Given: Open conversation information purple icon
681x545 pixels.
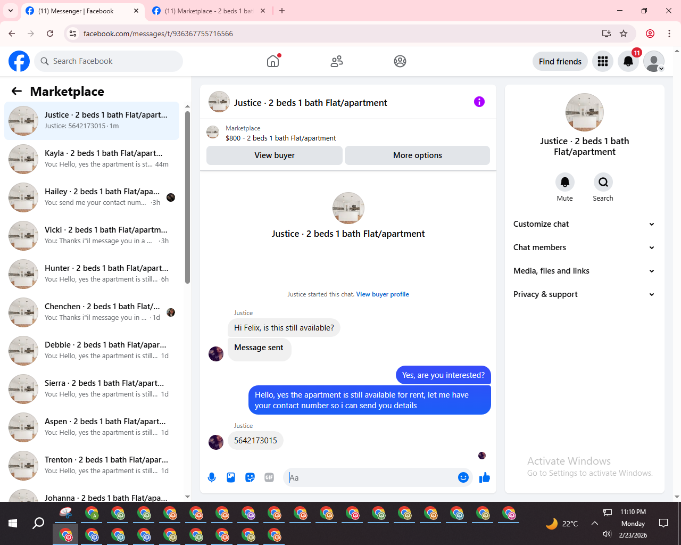Looking at the screenshot, I should (479, 102).
